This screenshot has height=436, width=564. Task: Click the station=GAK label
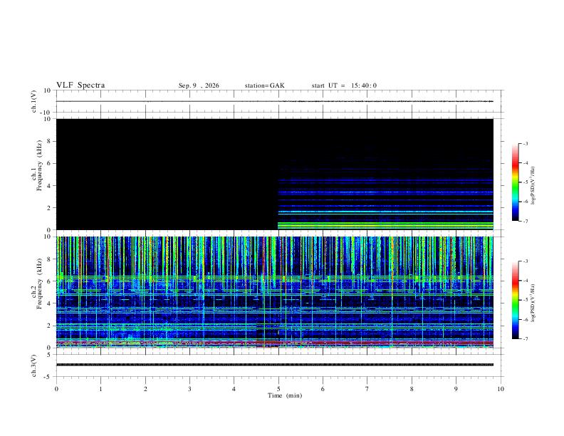(264, 85)
